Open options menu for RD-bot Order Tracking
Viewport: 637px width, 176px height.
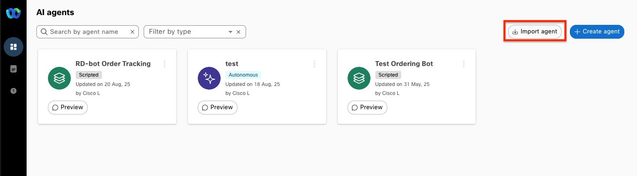[x=165, y=64]
